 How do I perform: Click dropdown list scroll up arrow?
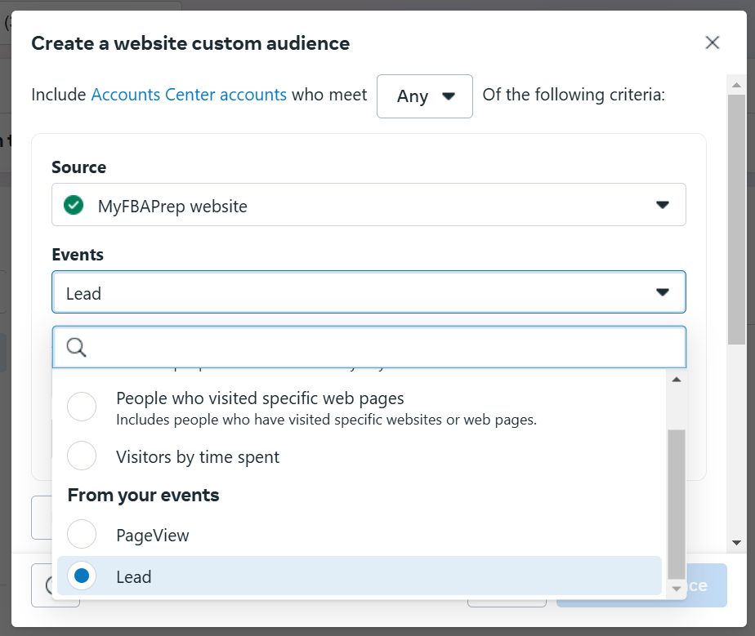(677, 380)
